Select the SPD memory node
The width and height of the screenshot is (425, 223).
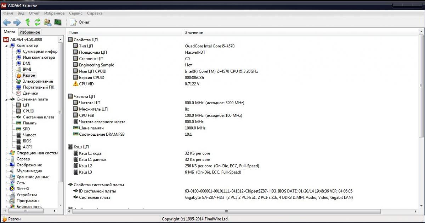pyautogui.click(x=26, y=129)
